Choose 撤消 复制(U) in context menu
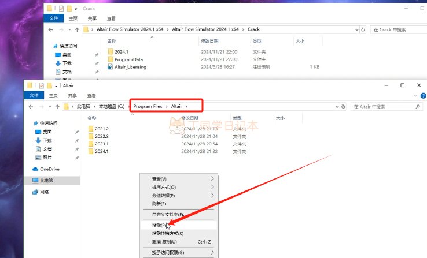Image resolution: width=427 pixels, height=258 pixels. click(x=180, y=242)
